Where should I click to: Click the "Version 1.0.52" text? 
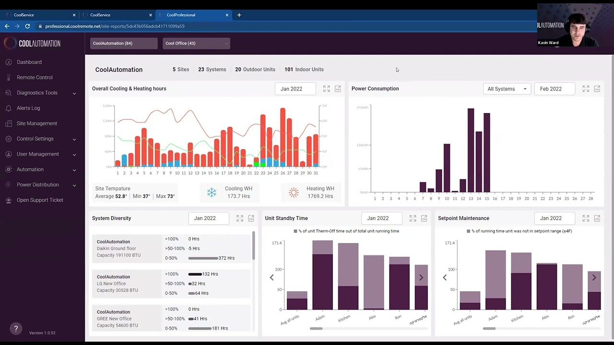tap(42, 333)
